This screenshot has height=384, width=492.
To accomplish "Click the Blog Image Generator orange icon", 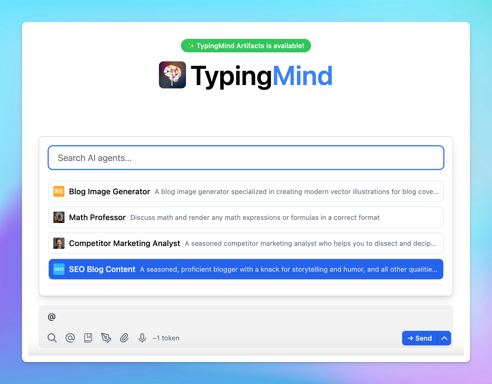I will [59, 191].
